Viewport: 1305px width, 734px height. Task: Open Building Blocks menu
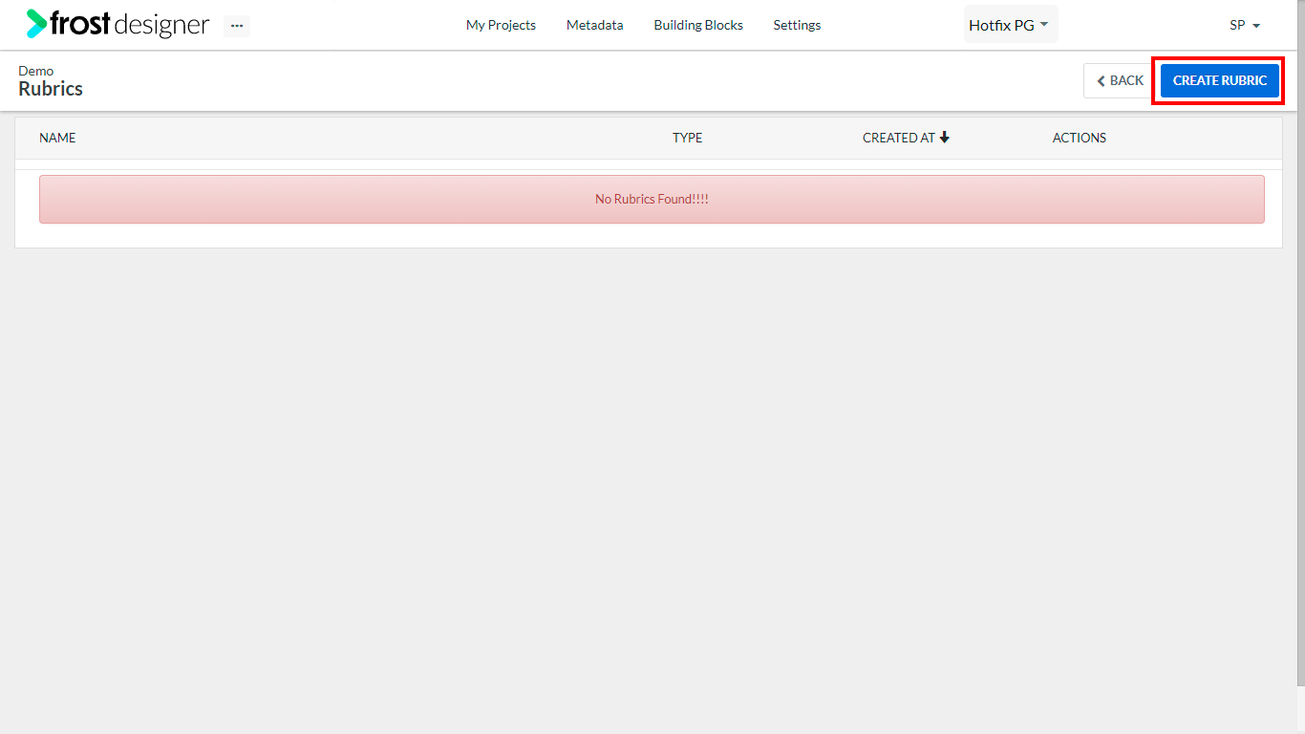click(x=698, y=25)
